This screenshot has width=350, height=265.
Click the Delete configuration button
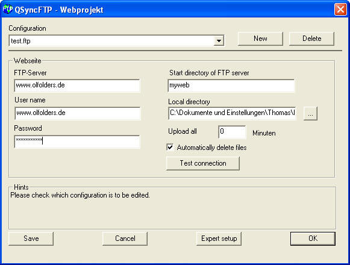pos(311,39)
